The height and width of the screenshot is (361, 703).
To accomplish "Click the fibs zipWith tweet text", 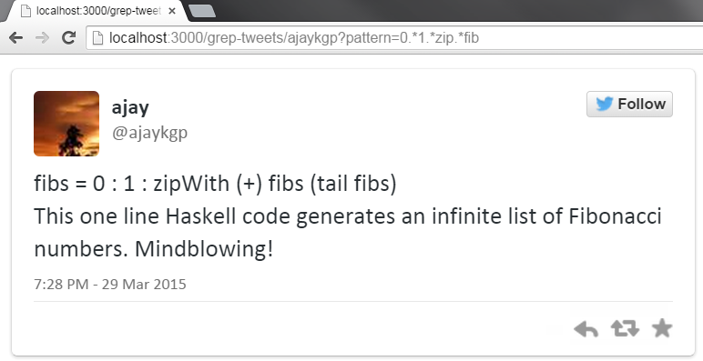I will pos(215,184).
